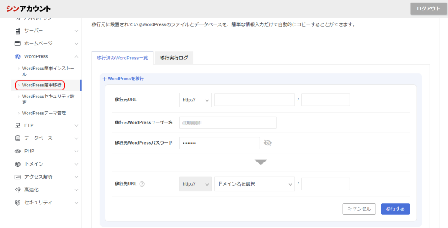Click the 移行する button
This screenshot has height=228, width=448.
click(395, 209)
